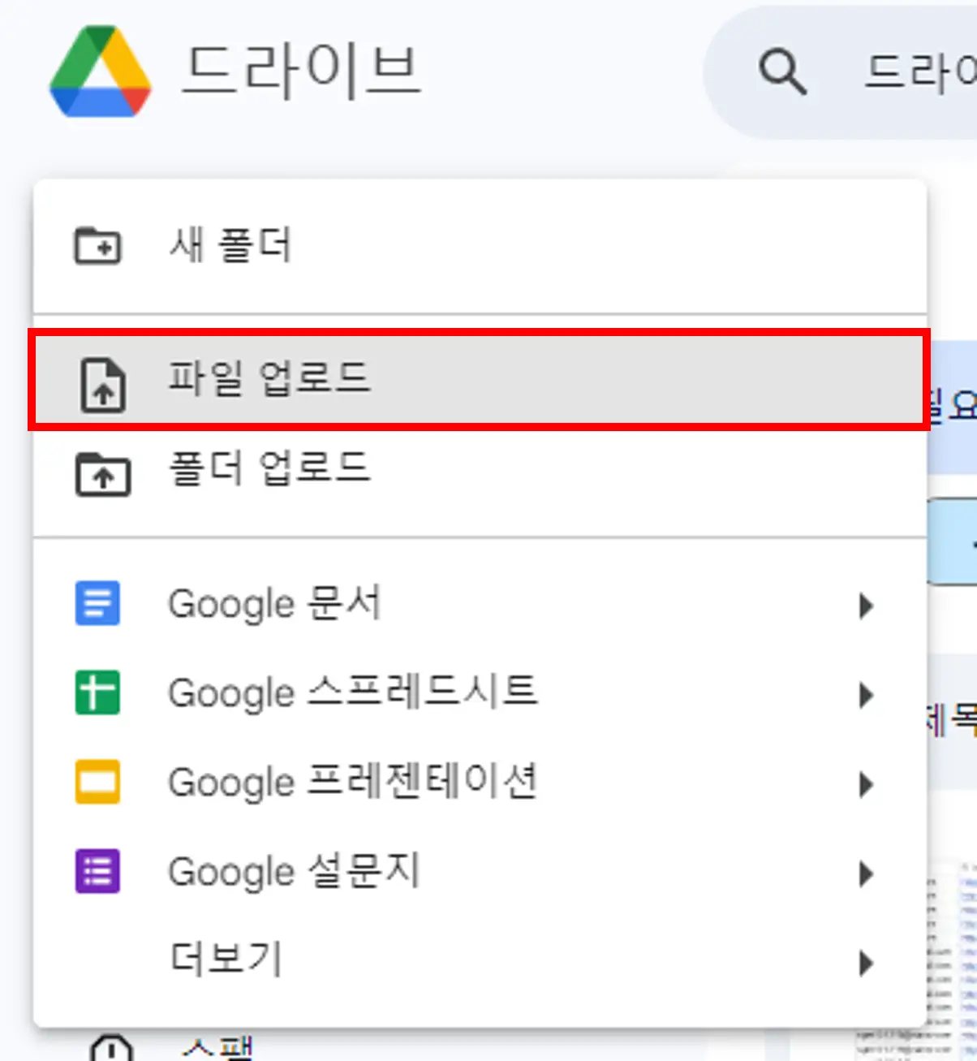Viewport: 977px width, 1061px height.
Task: Select Google 설문지 menu item
Action: pyautogui.click(x=480, y=872)
